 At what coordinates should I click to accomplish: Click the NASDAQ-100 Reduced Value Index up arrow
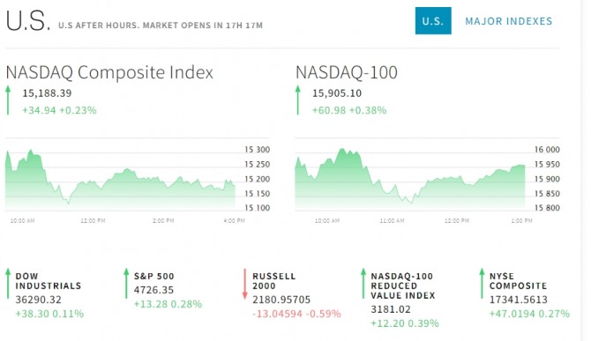[363, 284]
